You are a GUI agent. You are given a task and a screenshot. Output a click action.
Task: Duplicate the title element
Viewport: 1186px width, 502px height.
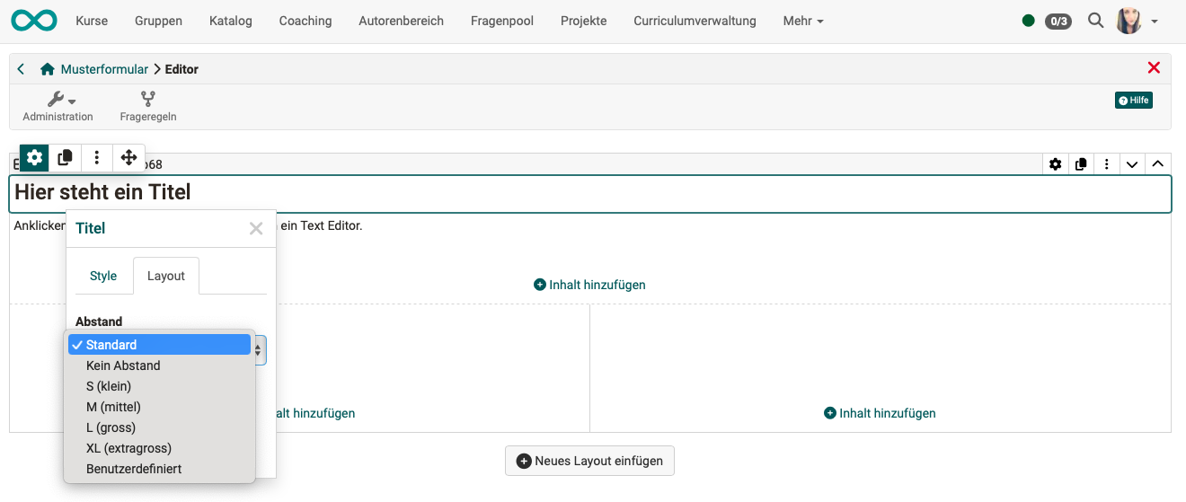[x=65, y=157]
